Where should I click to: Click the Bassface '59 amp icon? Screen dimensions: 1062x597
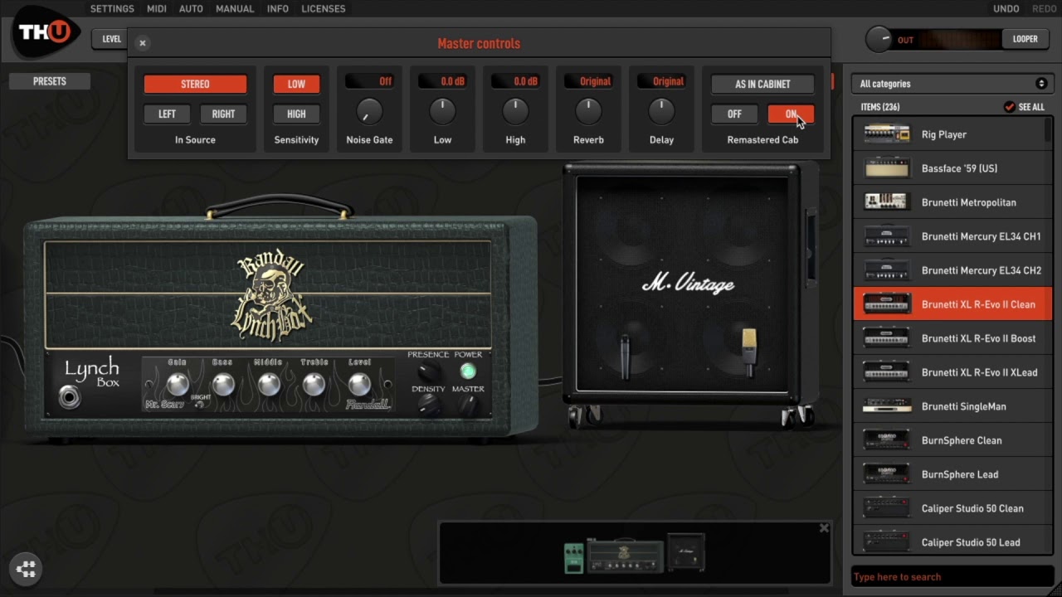886,167
